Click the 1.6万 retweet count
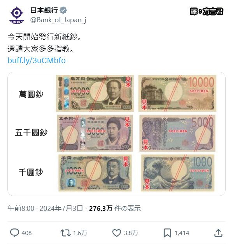 coord(80,233)
